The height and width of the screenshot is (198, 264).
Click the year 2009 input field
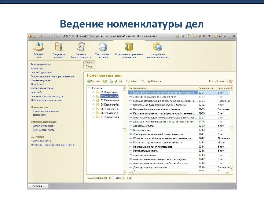pyautogui.click(x=117, y=178)
